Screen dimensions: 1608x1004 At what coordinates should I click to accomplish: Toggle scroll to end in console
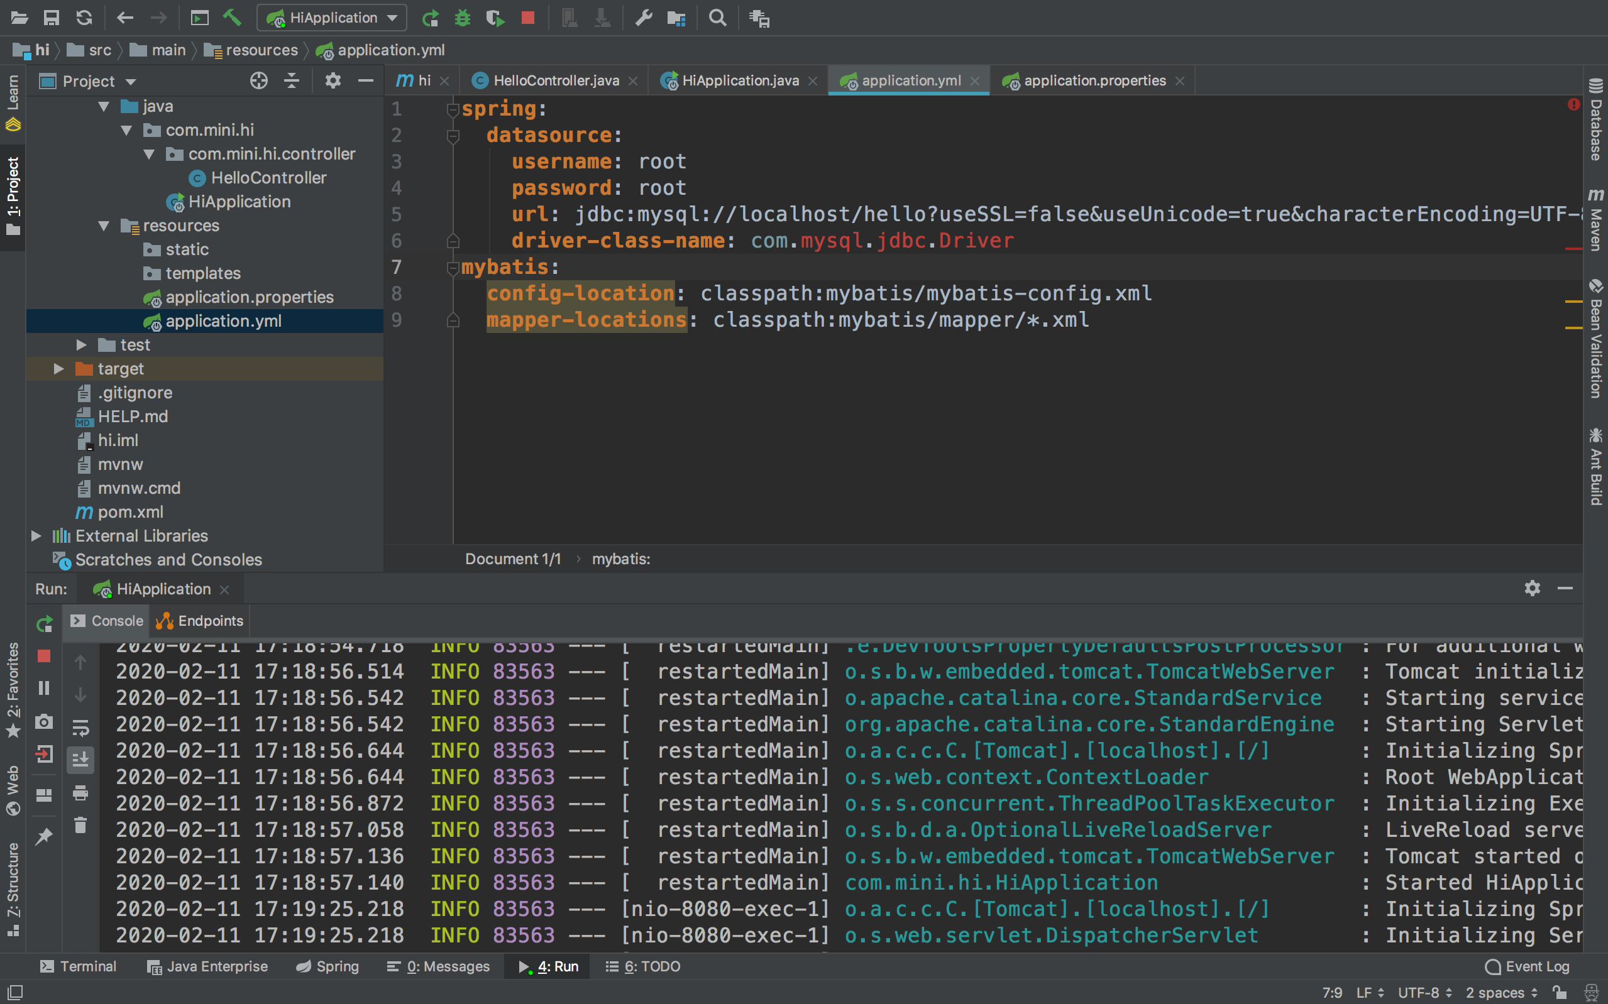(x=80, y=760)
